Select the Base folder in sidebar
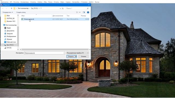Viewport: 175px width, 98px height. [x=8, y=16]
